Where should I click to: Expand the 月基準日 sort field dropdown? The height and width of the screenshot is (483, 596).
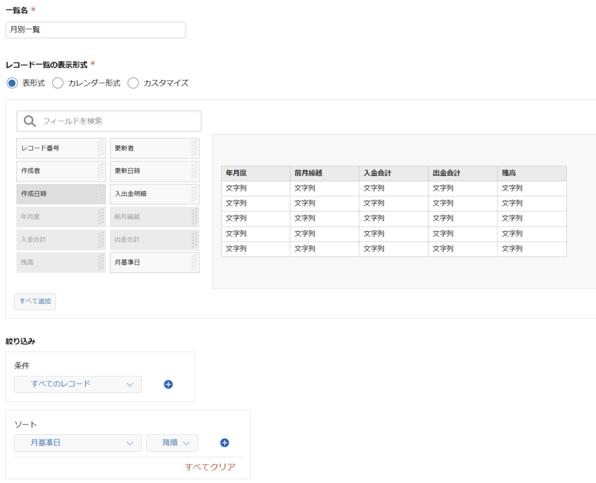pyautogui.click(x=78, y=443)
